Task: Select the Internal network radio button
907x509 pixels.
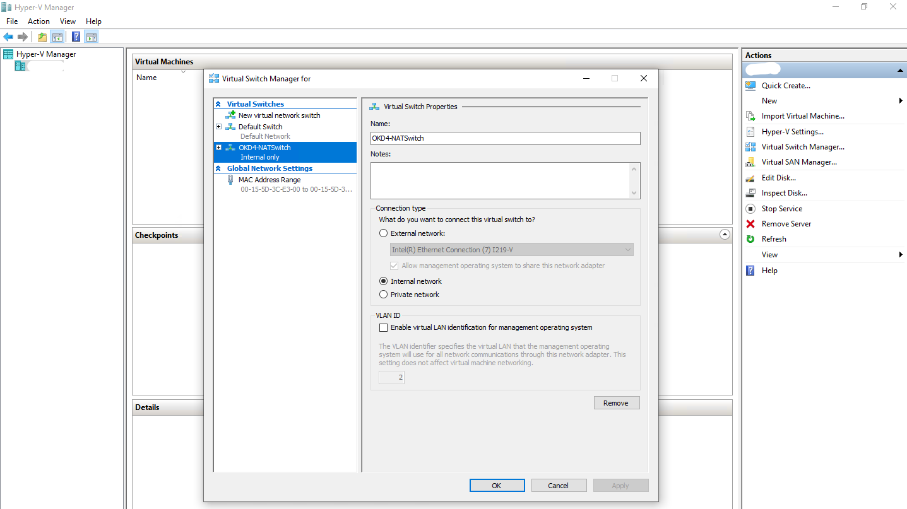Action: 383,281
